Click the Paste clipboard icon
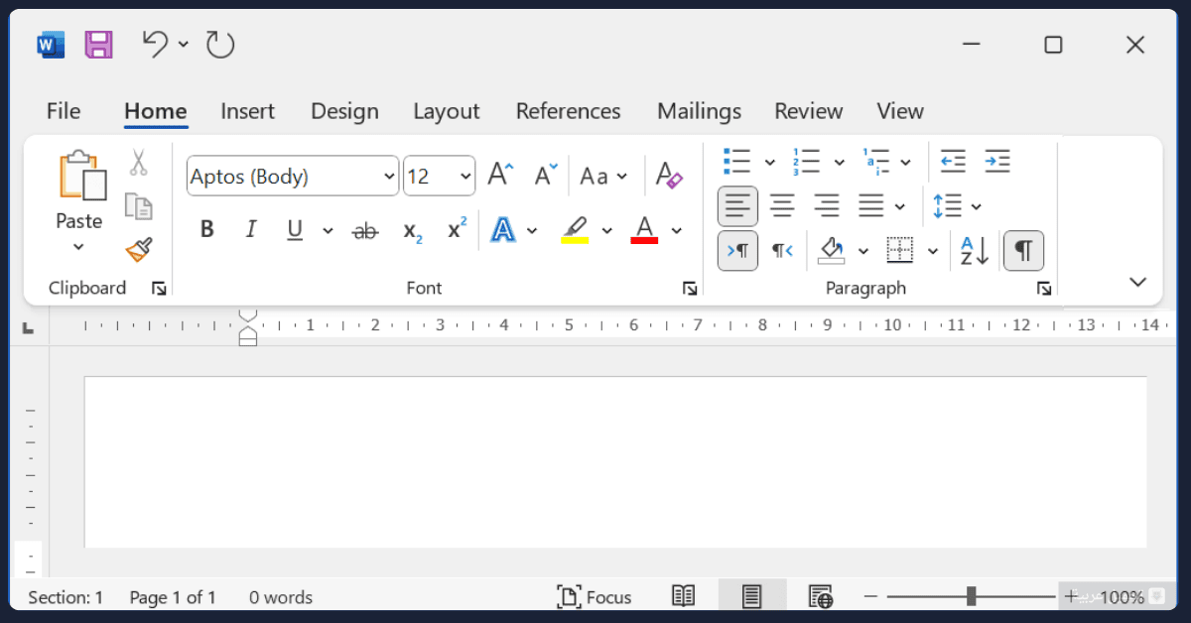Image resolution: width=1191 pixels, height=623 pixels. click(81, 177)
